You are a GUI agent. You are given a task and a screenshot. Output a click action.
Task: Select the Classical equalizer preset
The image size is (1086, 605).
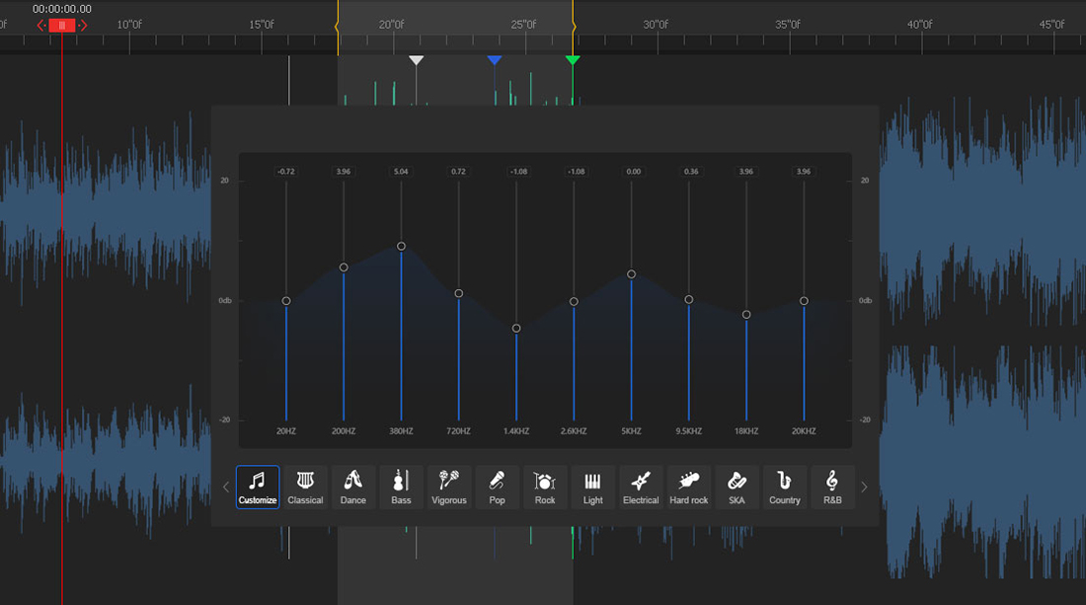pyautogui.click(x=305, y=486)
